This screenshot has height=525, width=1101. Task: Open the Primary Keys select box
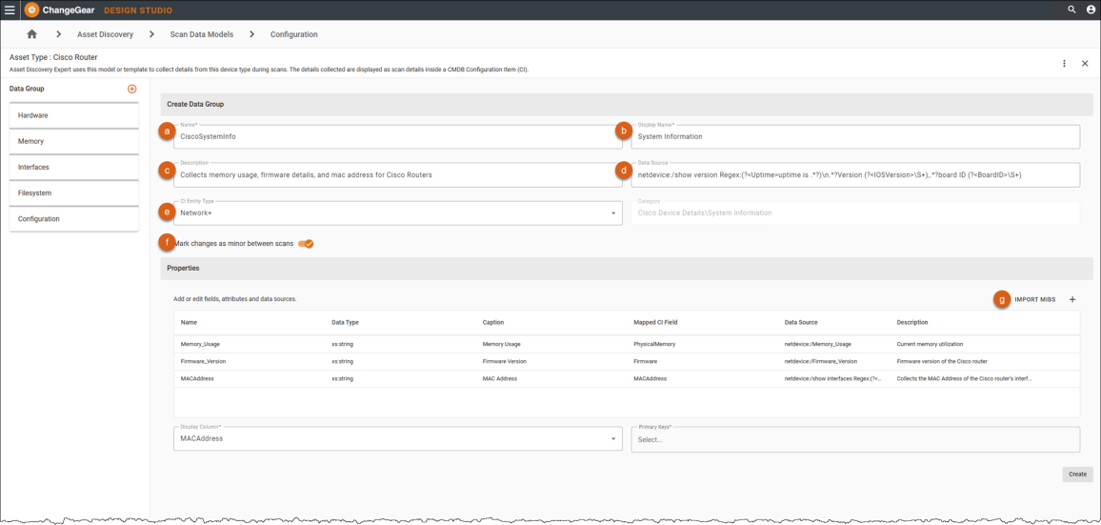854,439
